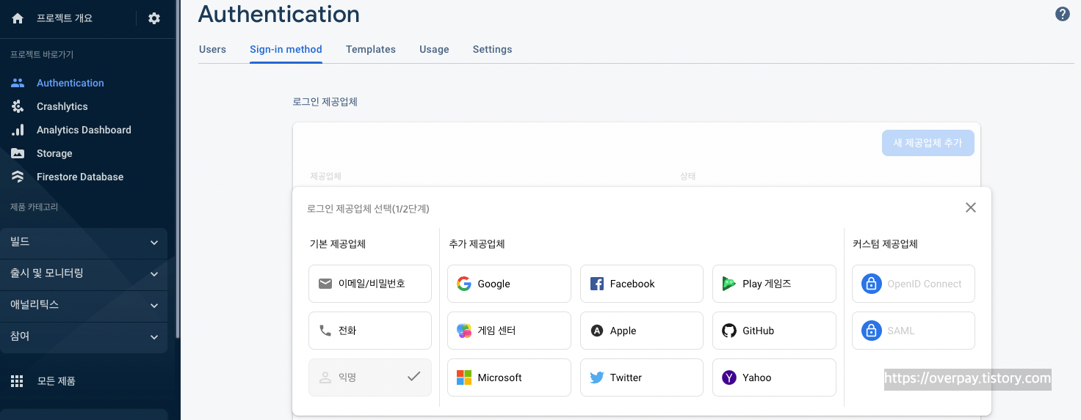
Task: Select the 이메일/비밀번호 provider
Action: tap(370, 284)
